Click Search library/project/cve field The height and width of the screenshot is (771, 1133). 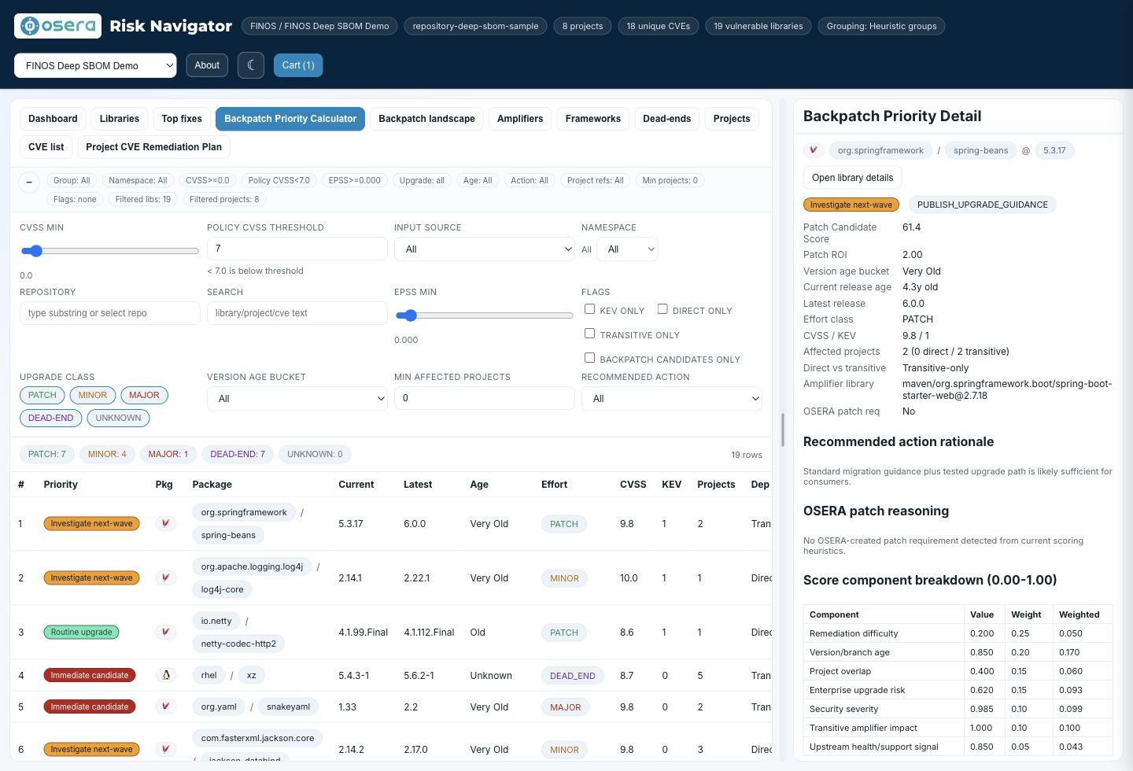(x=297, y=313)
